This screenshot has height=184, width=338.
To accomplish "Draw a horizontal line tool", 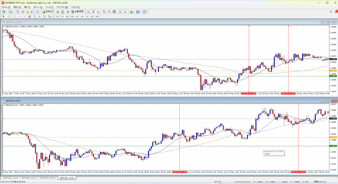I will click(x=20, y=17).
